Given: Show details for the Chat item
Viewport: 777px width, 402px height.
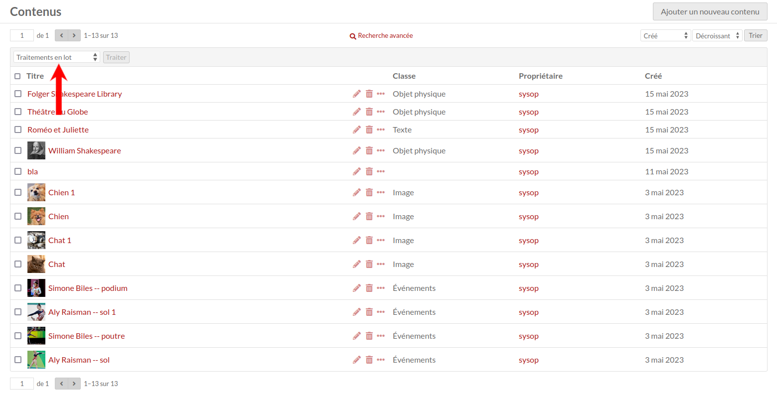Looking at the screenshot, I should (381, 264).
